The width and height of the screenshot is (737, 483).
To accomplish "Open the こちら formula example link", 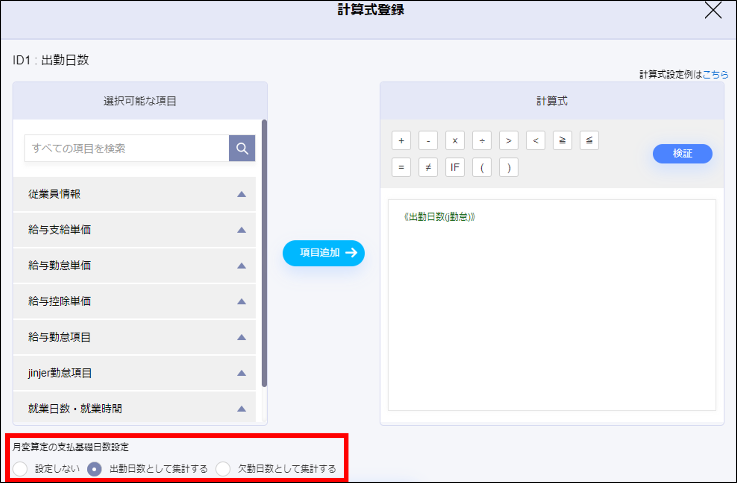I will click(715, 75).
